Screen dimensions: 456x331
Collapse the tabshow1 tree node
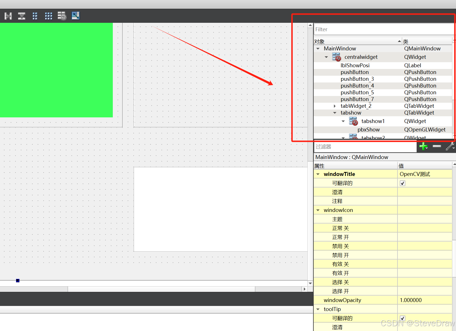[343, 121]
